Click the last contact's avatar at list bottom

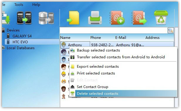pyautogui.click(x=64, y=96)
